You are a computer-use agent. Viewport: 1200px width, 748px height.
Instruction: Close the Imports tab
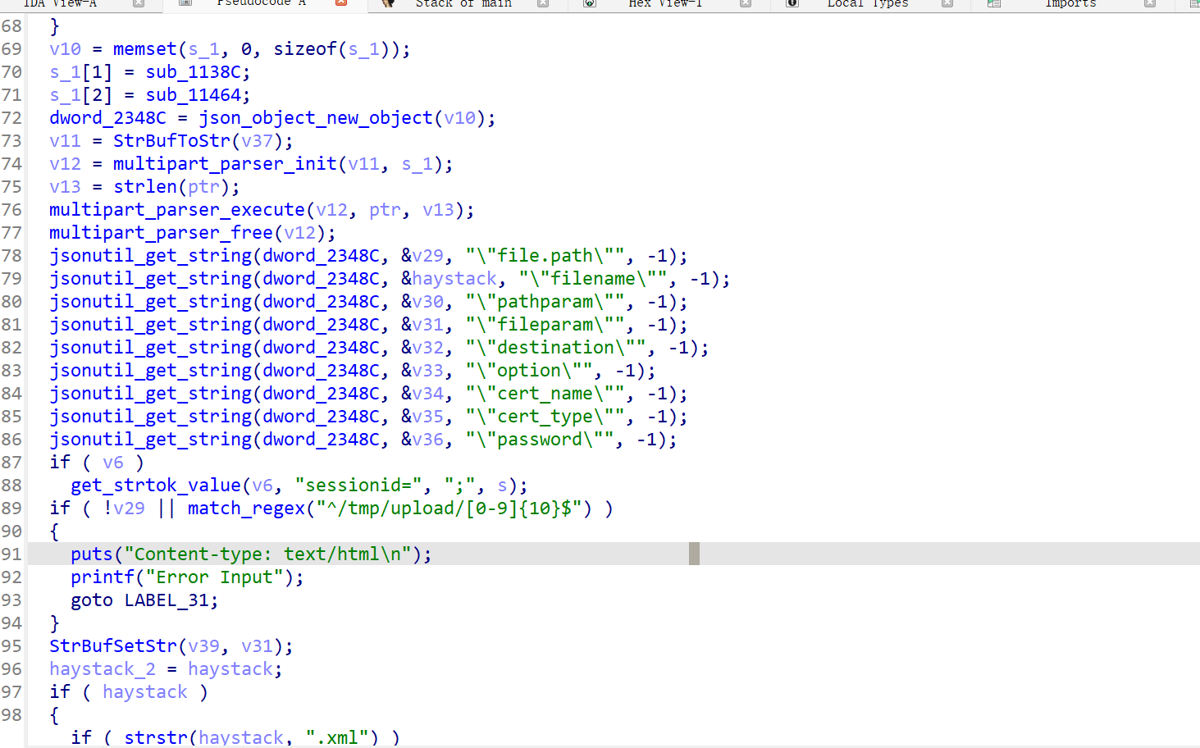(1150, 3)
